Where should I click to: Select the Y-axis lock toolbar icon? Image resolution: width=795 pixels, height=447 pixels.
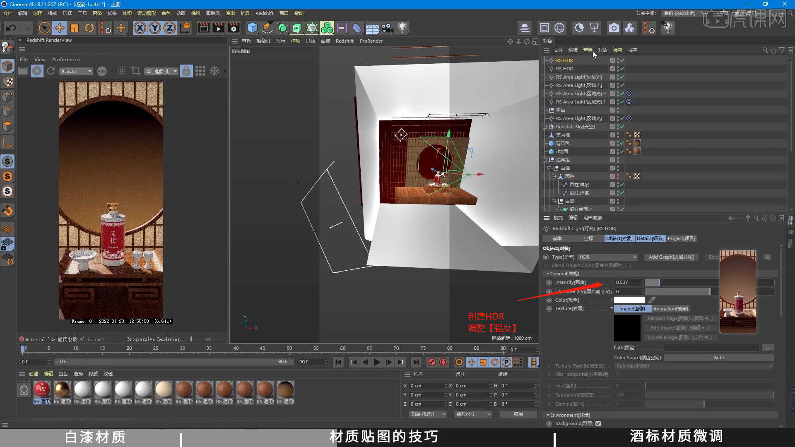click(155, 27)
